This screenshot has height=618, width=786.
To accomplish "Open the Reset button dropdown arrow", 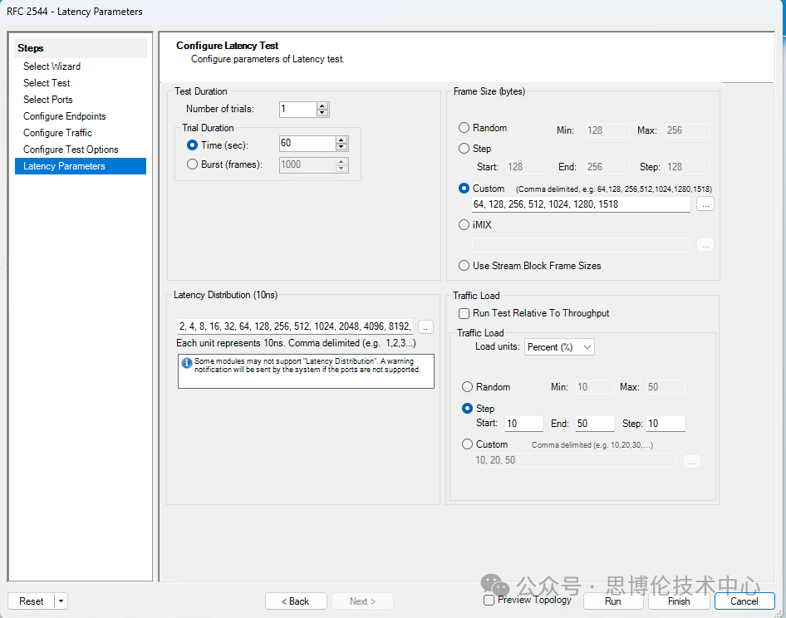I will tap(61, 601).
